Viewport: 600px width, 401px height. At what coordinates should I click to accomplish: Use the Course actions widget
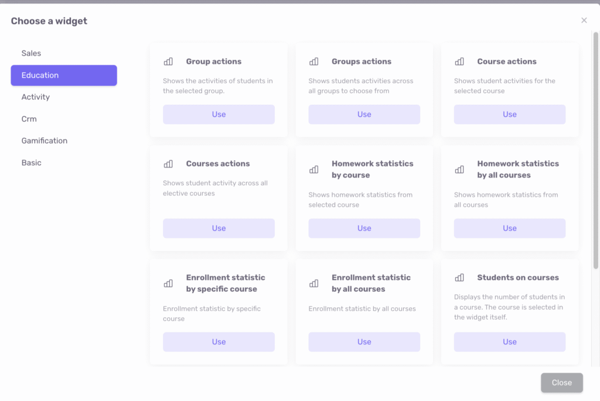tap(509, 114)
